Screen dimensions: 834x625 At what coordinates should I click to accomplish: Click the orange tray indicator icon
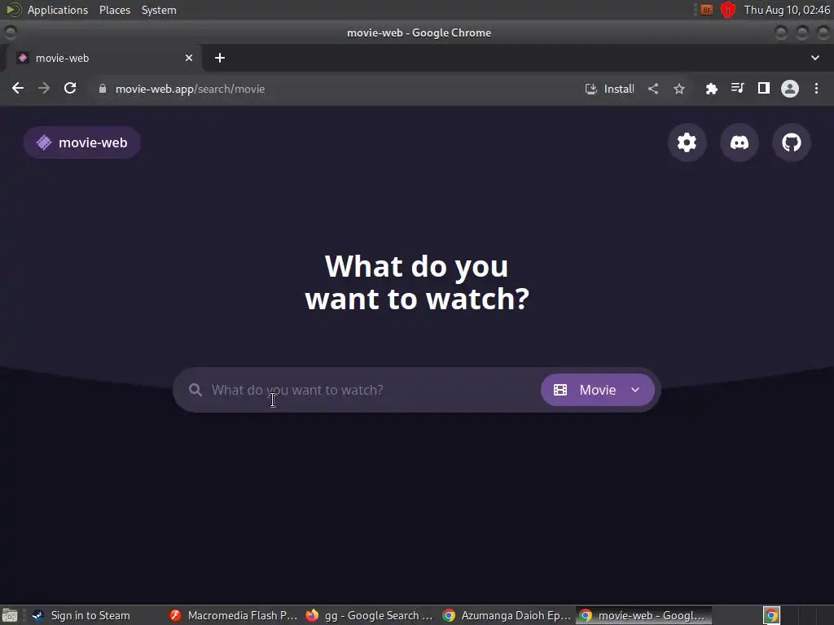coord(706,10)
